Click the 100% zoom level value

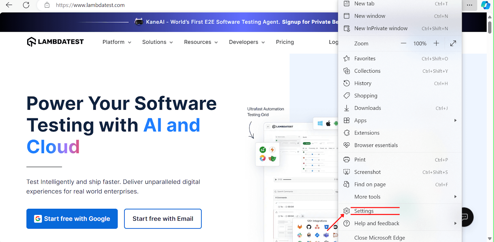[x=420, y=44]
